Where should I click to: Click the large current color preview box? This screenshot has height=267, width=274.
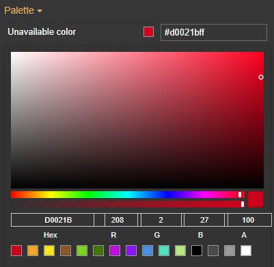click(x=256, y=199)
